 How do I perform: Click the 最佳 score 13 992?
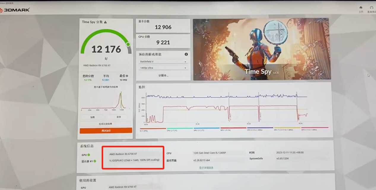pos(123,80)
